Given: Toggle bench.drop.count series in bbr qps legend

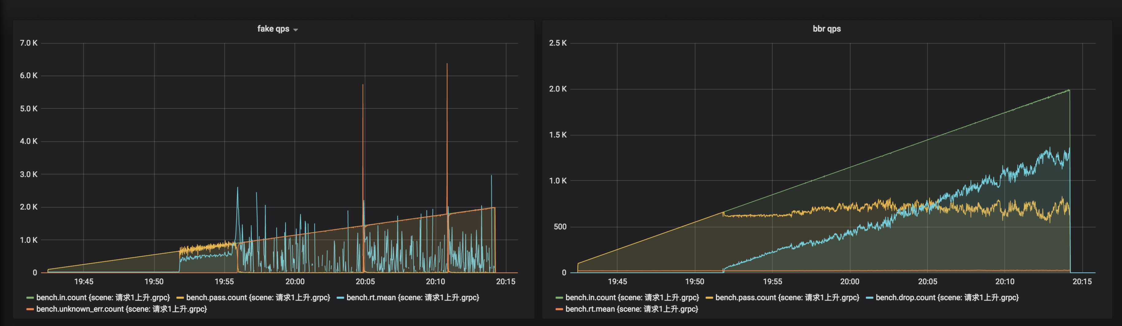Looking at the screenshot, I should point(947,298).
